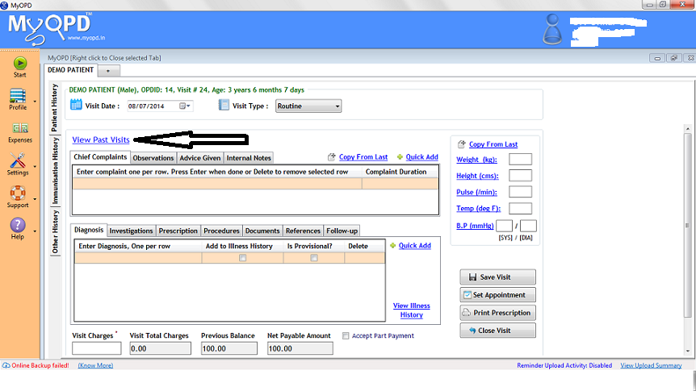Click the online backup cloud icon
This screenshot has width=696, height=391.
[x=6, y=366]
